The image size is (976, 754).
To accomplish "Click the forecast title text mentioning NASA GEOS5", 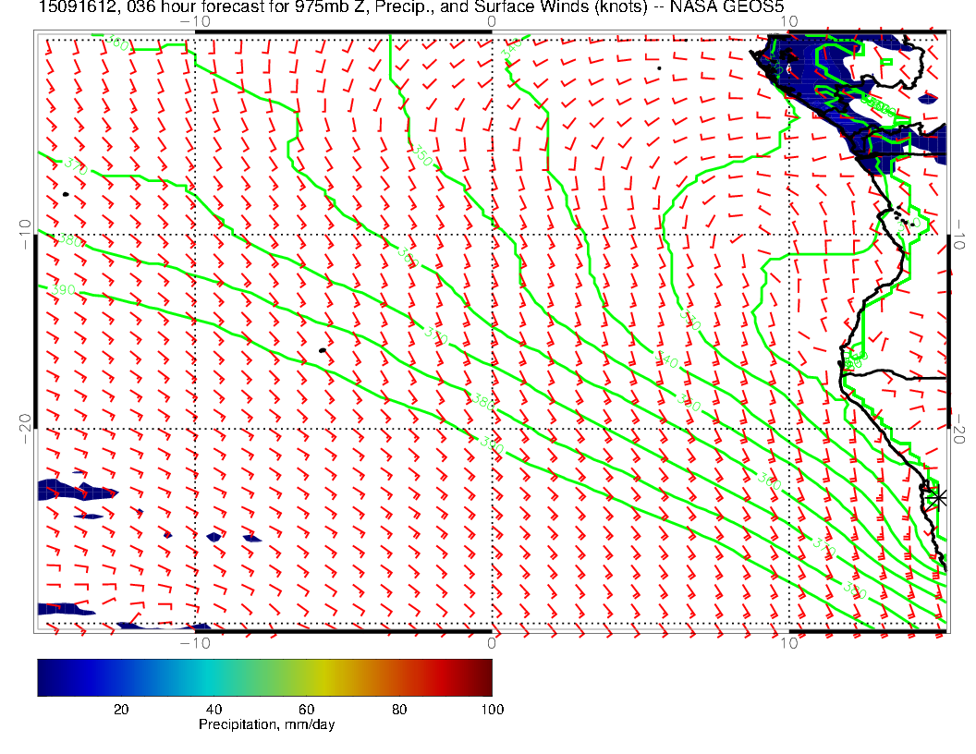I will 410,6.
